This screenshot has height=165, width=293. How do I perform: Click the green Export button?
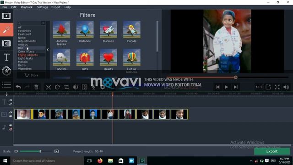(x=272, y=151)
